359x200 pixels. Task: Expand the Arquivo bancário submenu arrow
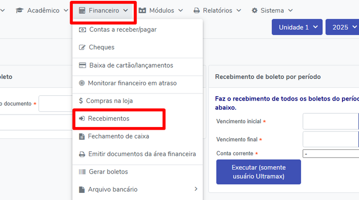[196, 189]
